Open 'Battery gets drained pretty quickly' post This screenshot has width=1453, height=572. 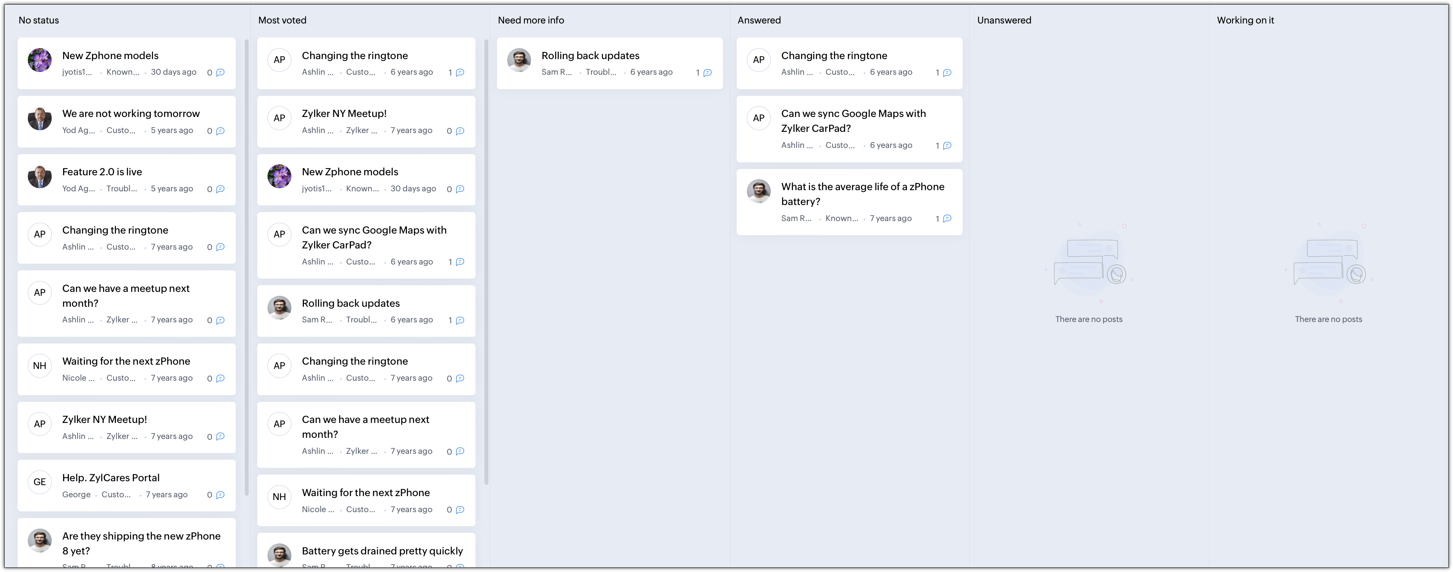382,550
